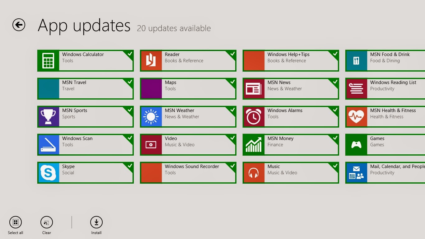Viewport: 425px width, 239px height.
Task: Click the "Skype" label text
Action: click(68, 166)
